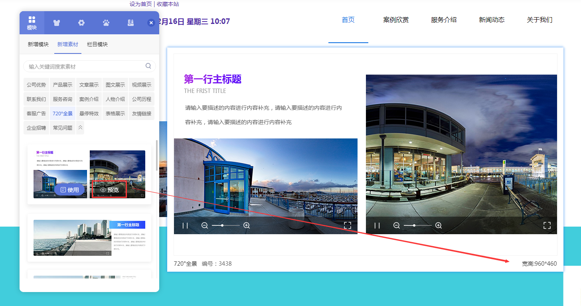The width and height of the screenshot is (581, 306).
Task: Select the 客服广告 material category
Action: click(36, 113)
